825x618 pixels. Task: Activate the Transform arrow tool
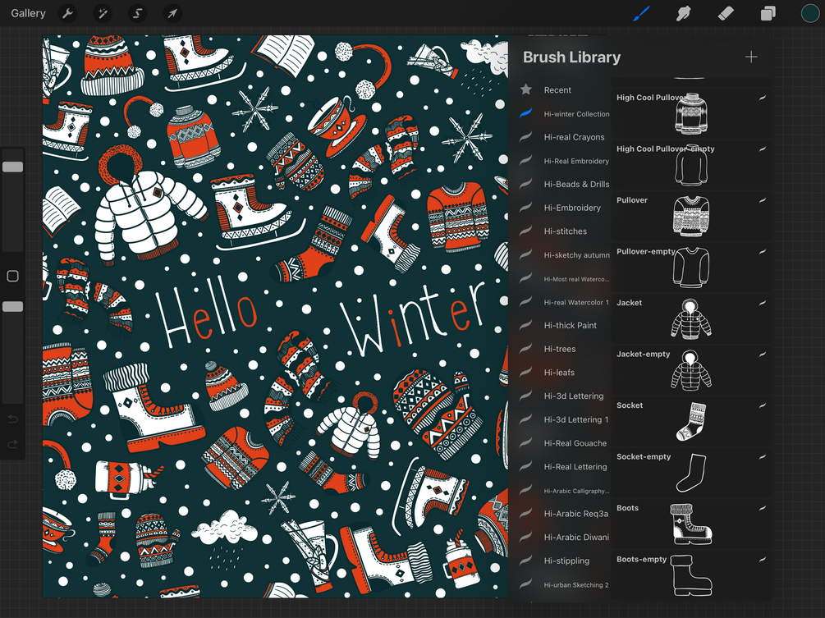(x=172, y=13)
